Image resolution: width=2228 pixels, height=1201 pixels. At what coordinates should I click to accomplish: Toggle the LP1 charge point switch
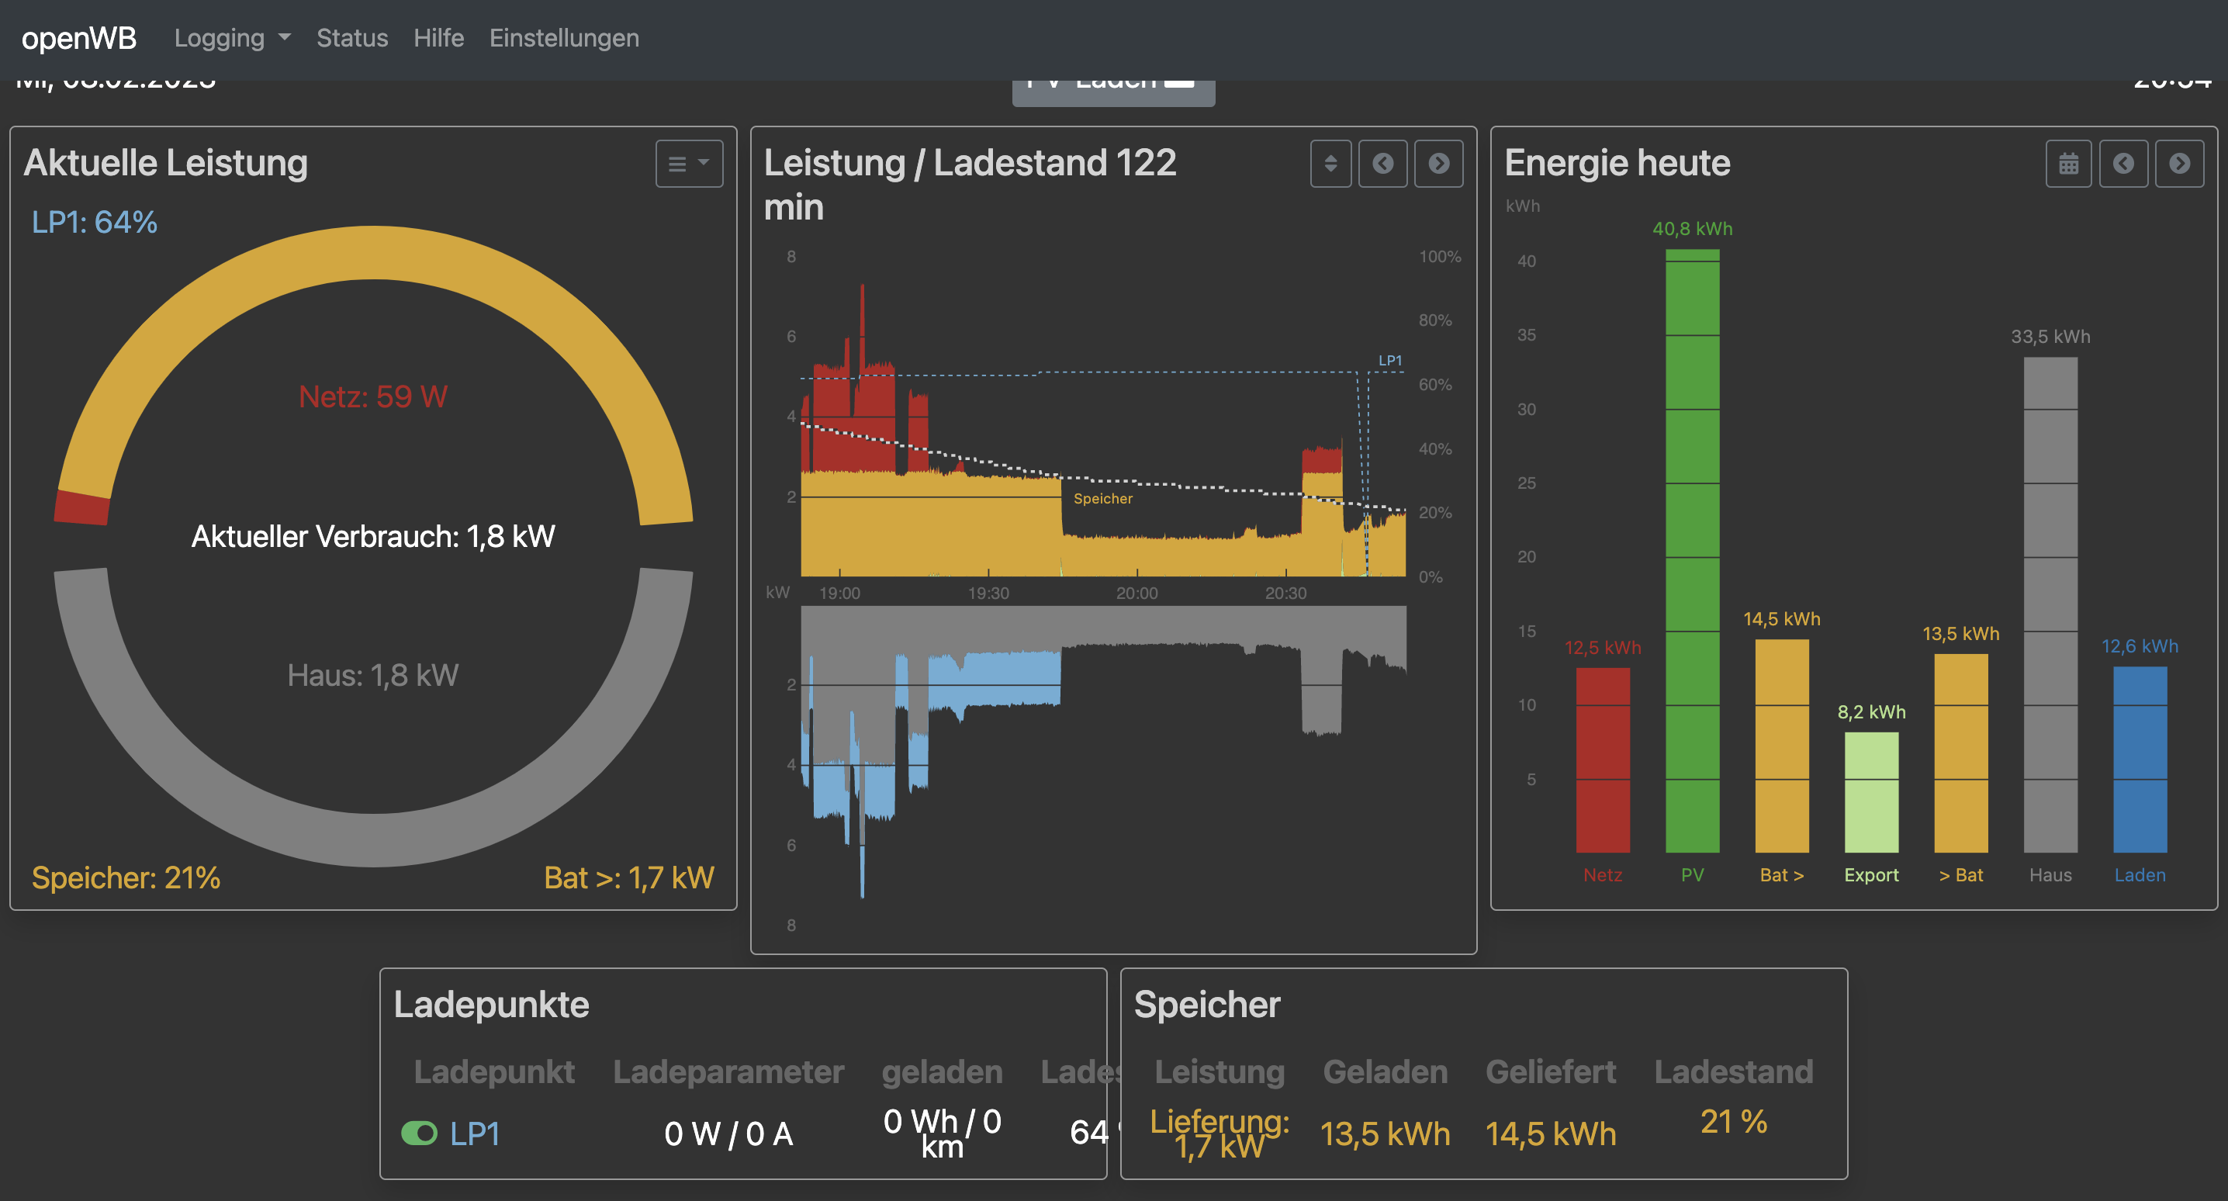420,1133
